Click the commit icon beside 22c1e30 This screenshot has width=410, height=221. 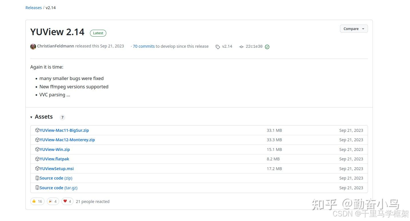click(x=241, y=47)
